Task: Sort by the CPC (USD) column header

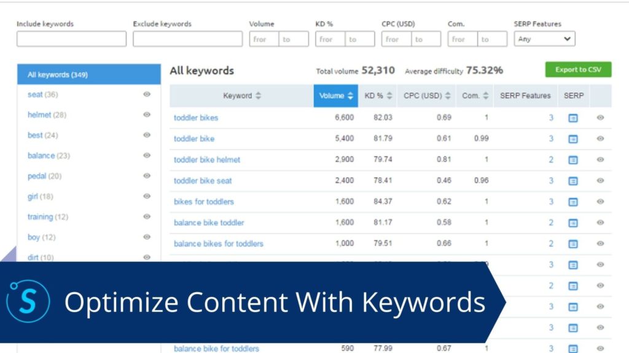Action: [428, 96]
